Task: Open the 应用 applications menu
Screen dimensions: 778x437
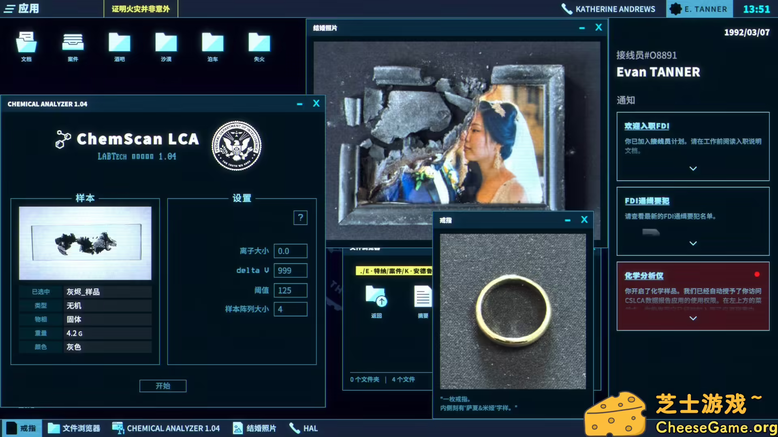Action: [x=22, y=8]
